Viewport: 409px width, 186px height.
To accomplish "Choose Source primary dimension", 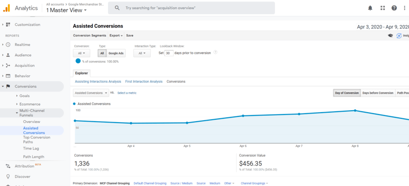I will coord(201,183).
